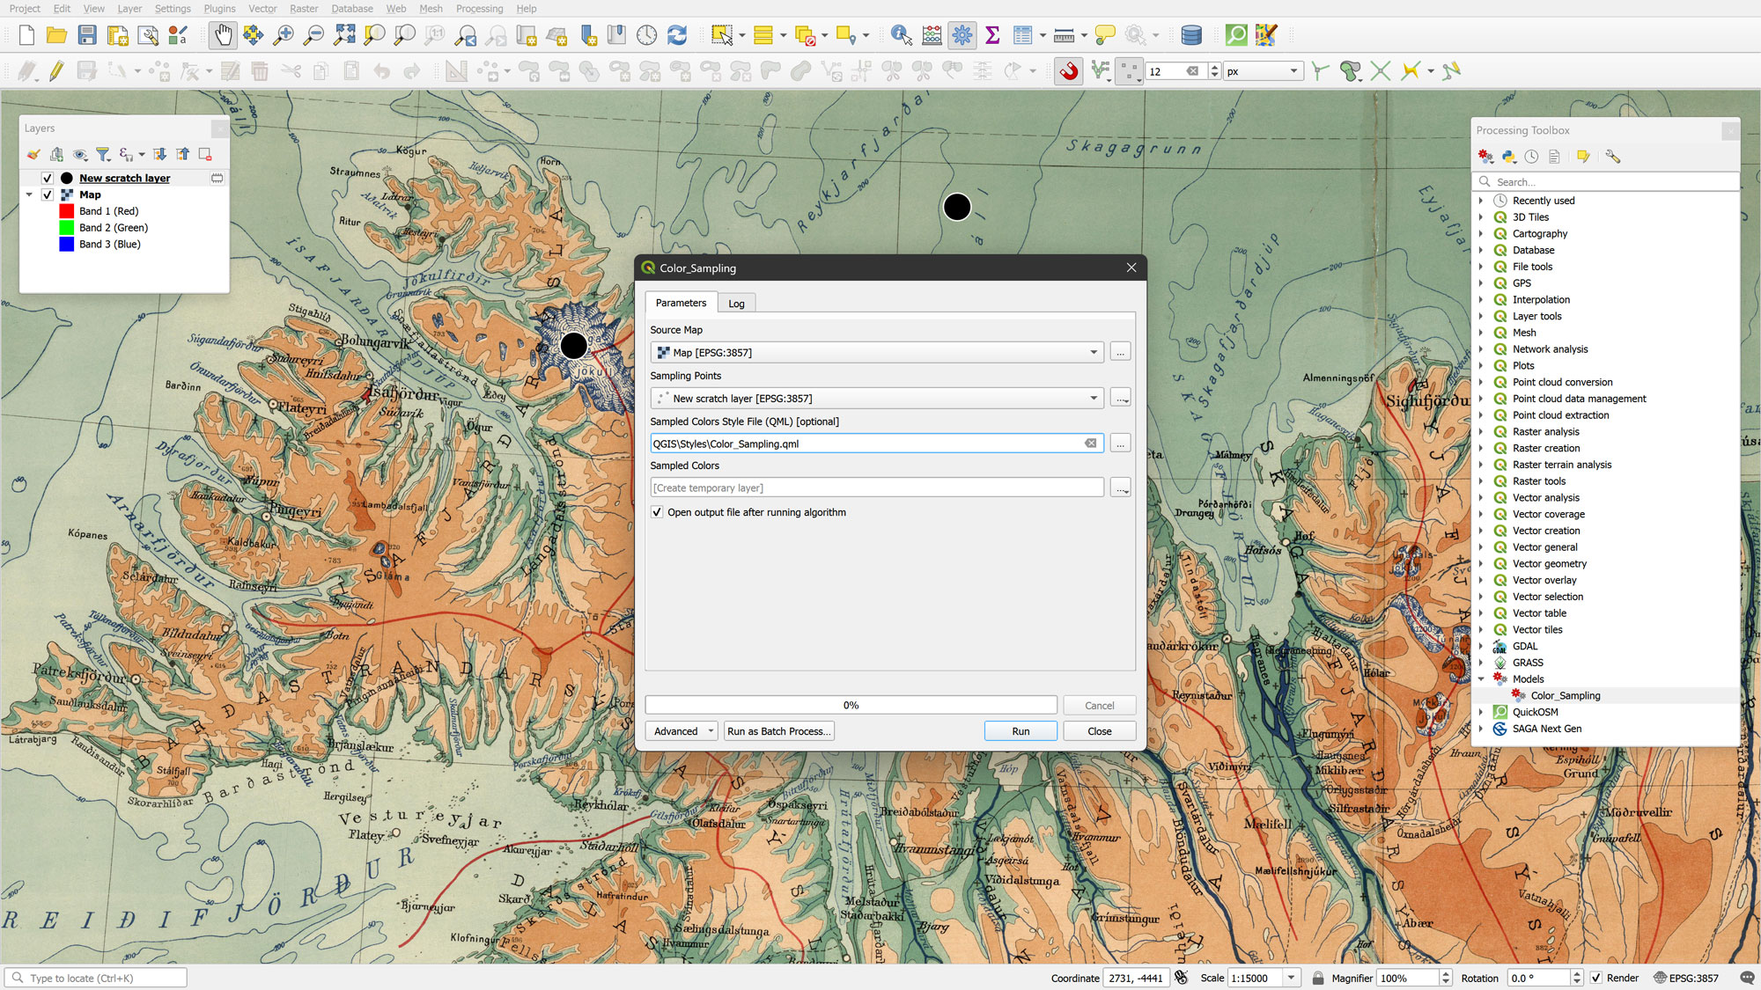Click the Zoom Full extent icon
This screenshot has height=990, width=1761.
(344, 35)
